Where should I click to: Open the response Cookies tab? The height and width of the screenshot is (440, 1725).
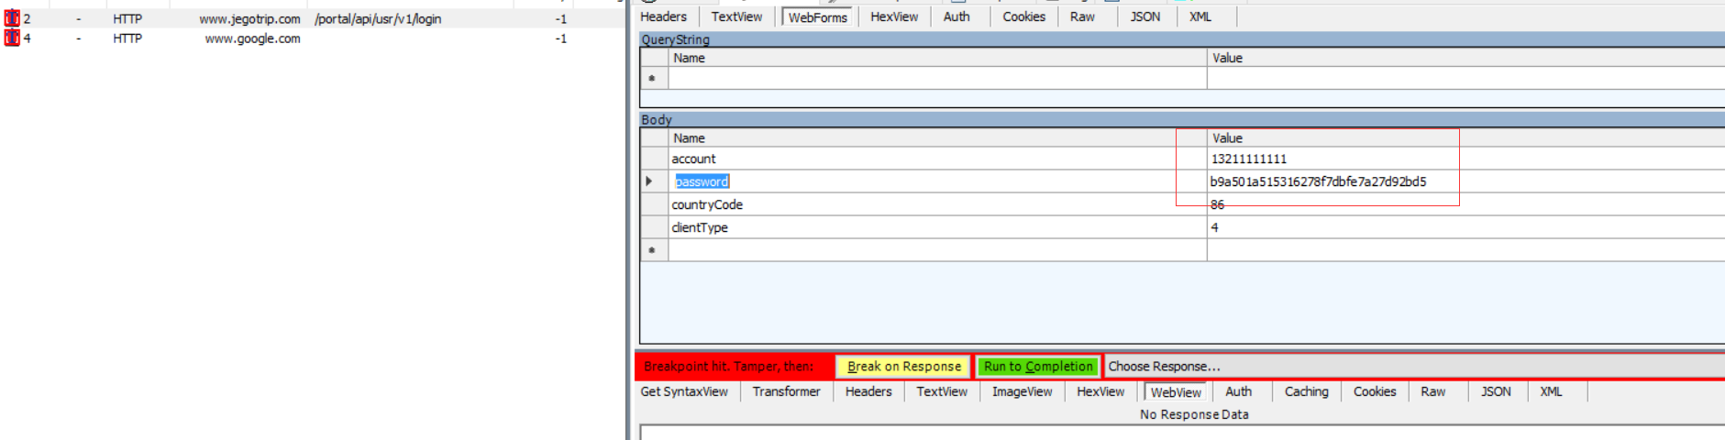pos(1375,391)
